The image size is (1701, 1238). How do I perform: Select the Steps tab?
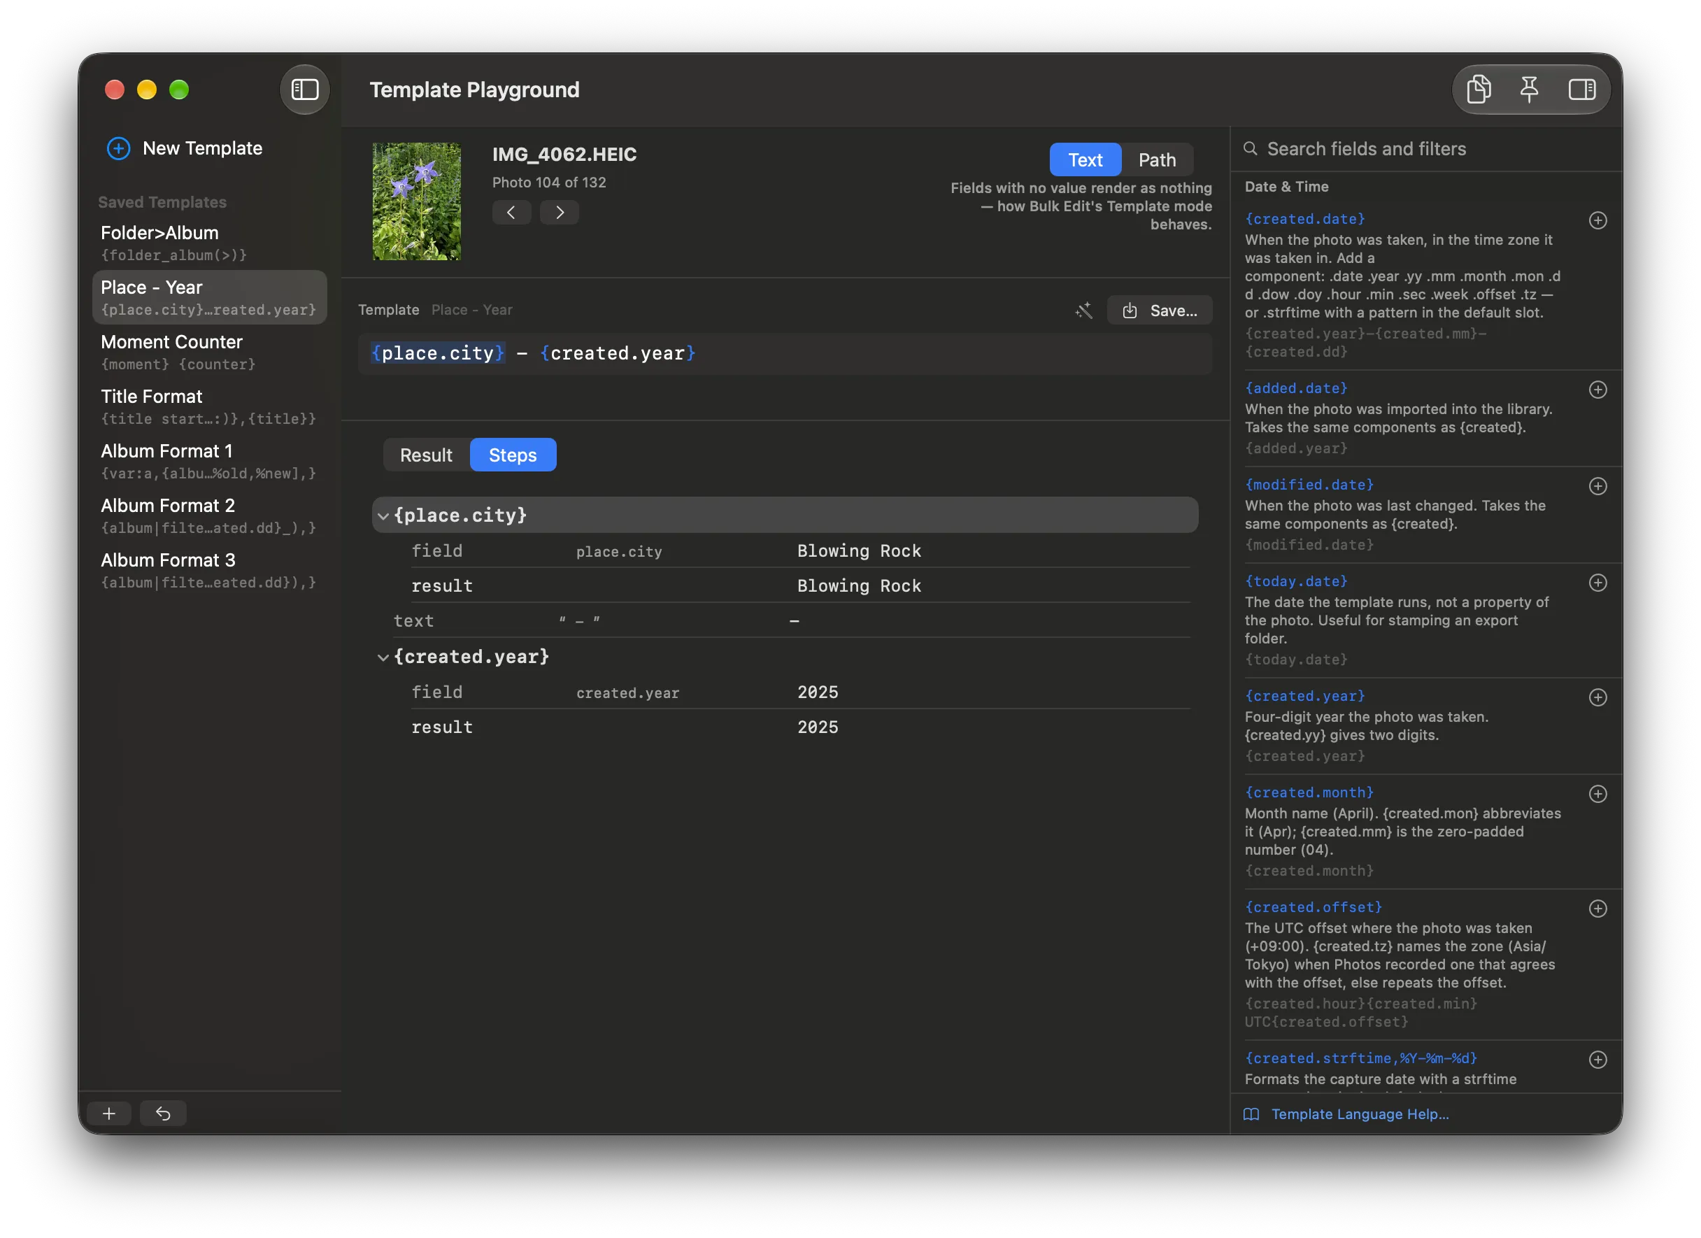513,455
